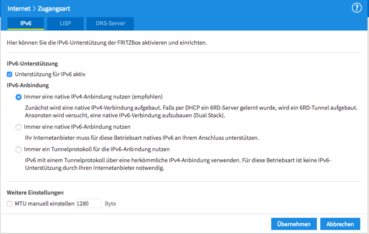Click the IPv6-Unterstützung section heading
Viewport: 369px width, 234px height.
point(32,64)
